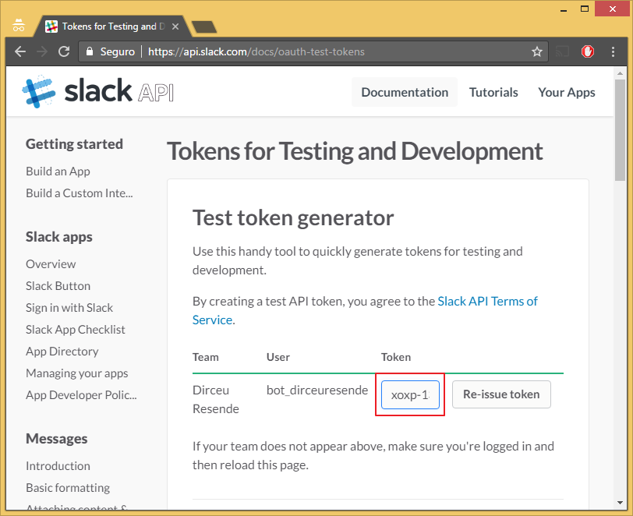
Task: Click the Slack API logo
Action: [x=97, y=91]
